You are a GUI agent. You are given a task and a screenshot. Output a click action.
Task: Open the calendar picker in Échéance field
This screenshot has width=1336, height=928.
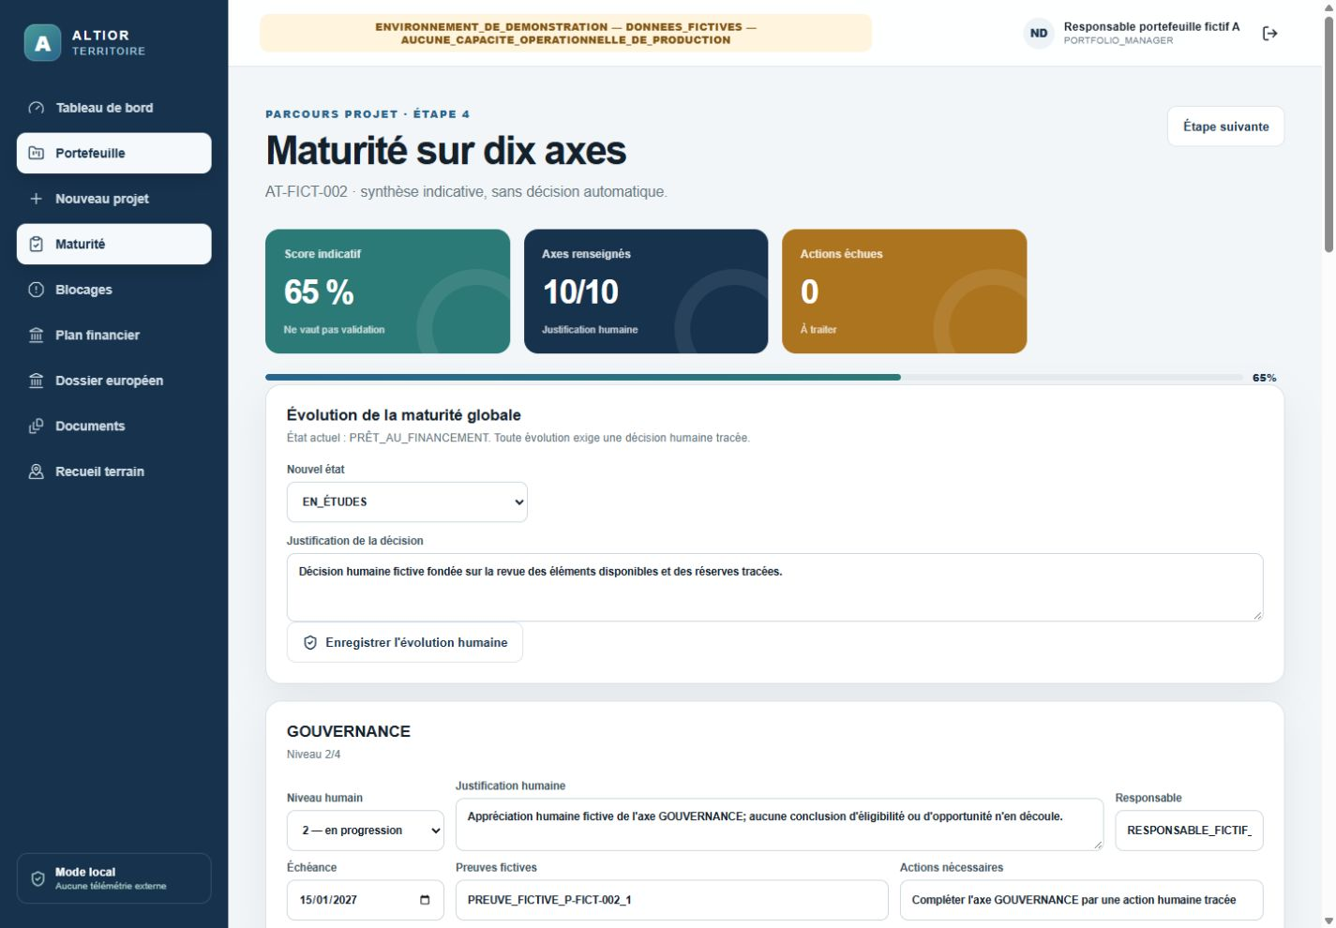425,900
